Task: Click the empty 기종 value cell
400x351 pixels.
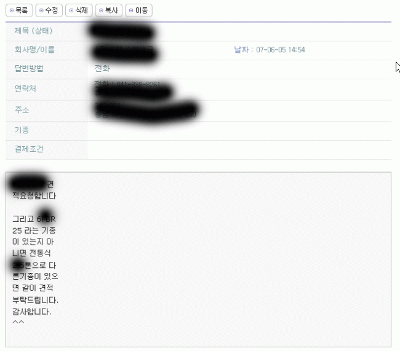Action: click(x=239, y=130)
